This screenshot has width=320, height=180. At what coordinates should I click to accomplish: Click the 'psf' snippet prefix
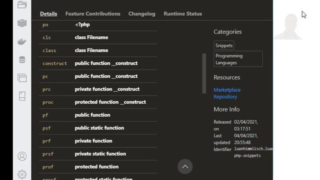click(46, 128)
